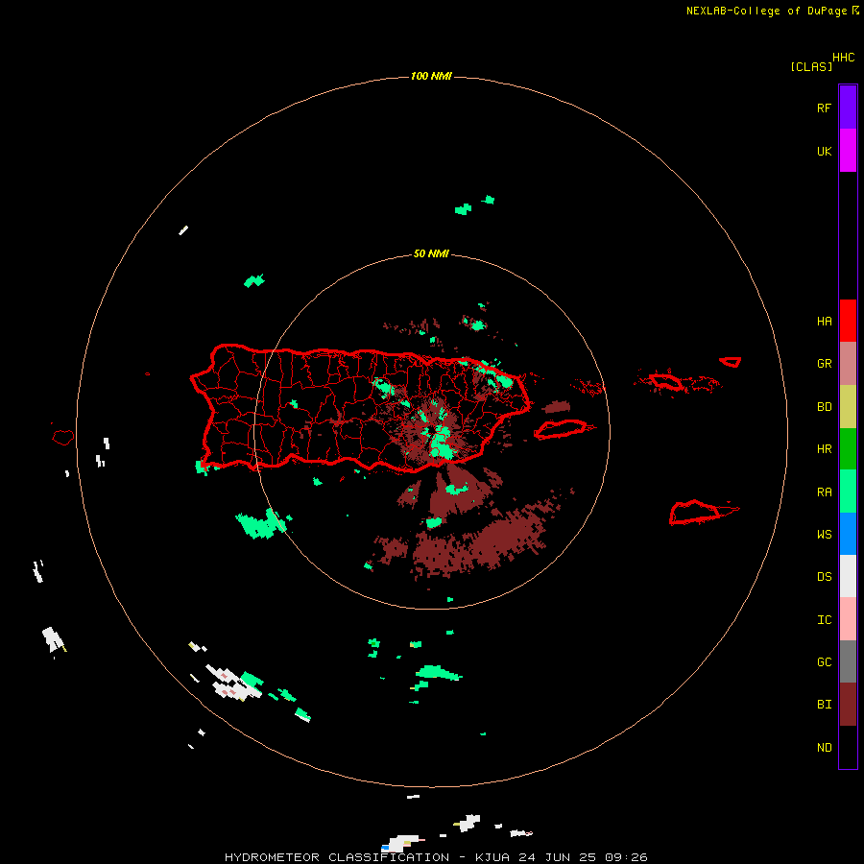Click the gray GC legend color swatch
Image resolution: width=864 pixels, height=864 pixels.
coord(848,661)
